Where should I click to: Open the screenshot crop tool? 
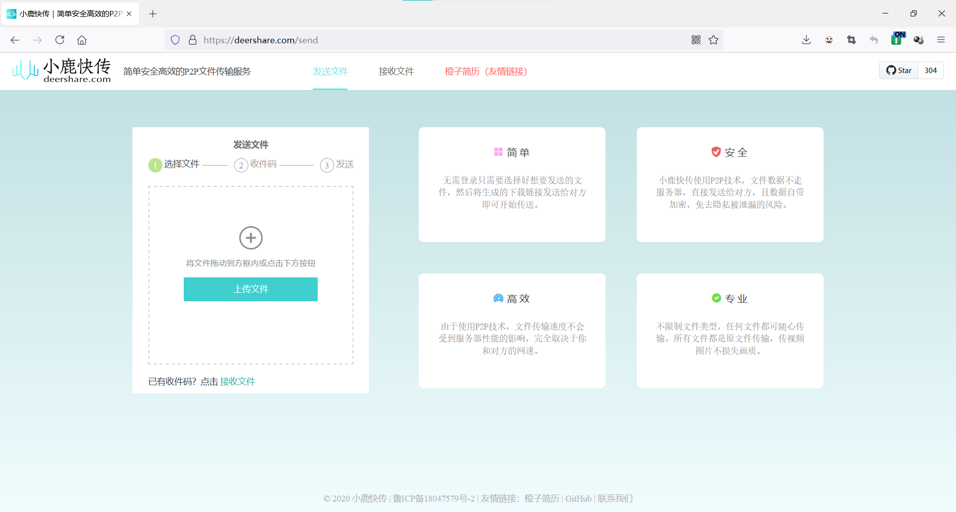point(851,40)
